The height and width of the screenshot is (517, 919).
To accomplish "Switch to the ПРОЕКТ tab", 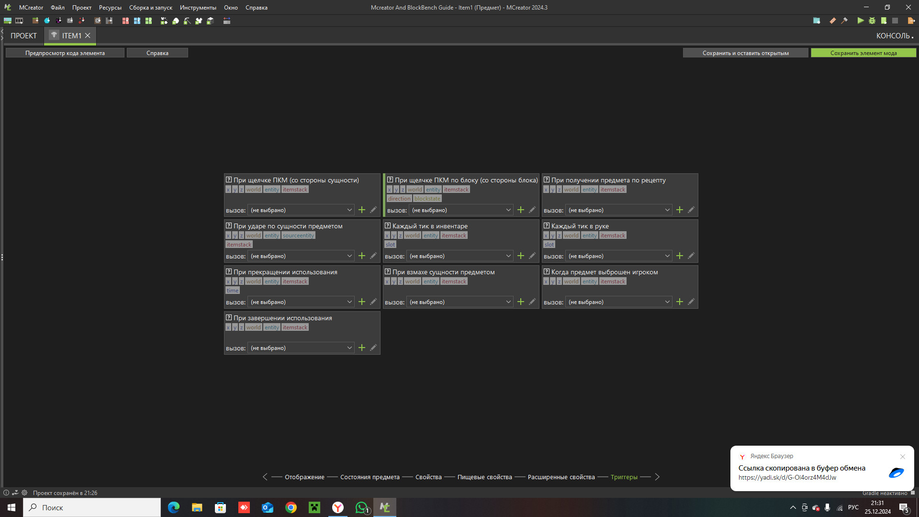I will 23,36.
